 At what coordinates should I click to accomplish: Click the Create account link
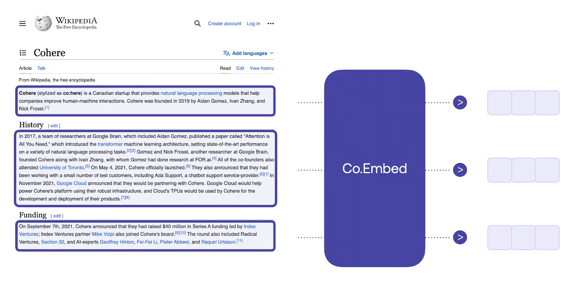pos(225,24)
